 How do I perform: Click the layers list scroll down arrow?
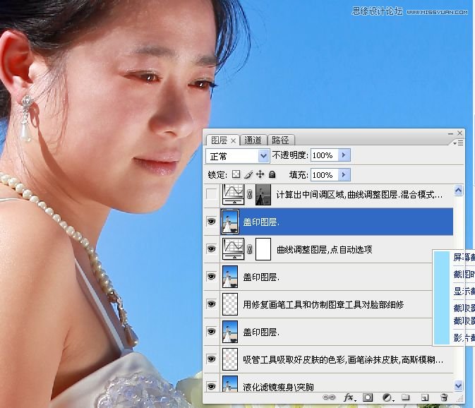point(458,386)
